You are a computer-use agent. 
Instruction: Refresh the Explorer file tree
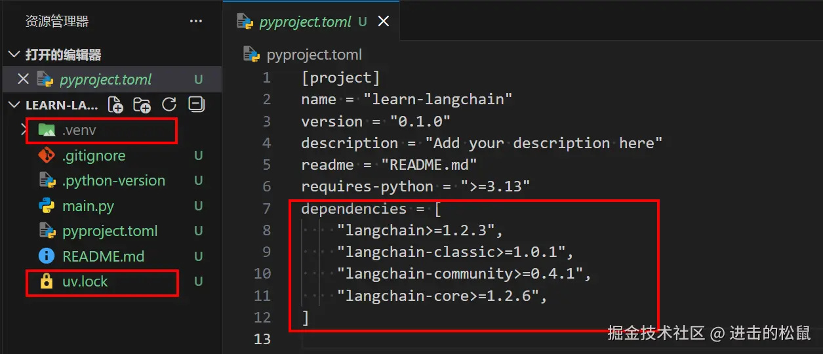click(169, 105)
